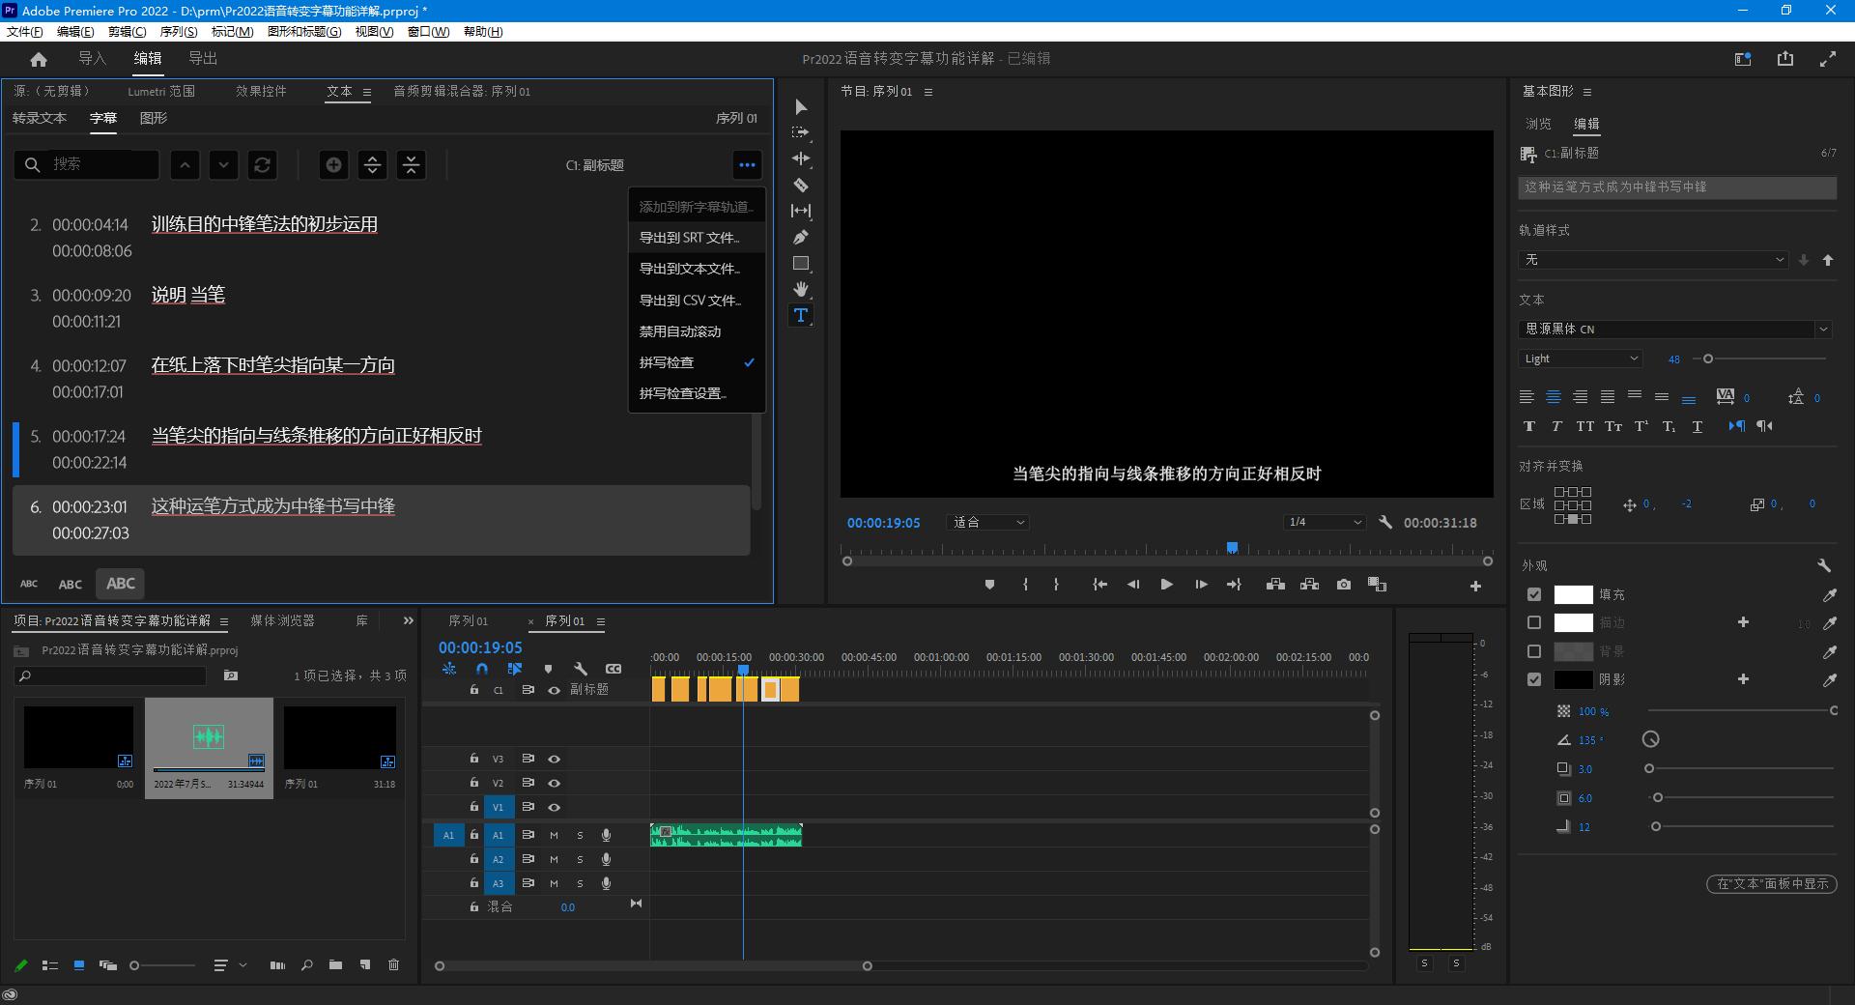Select the Hand tool
1855x1005 pixels.
(800, 289)
